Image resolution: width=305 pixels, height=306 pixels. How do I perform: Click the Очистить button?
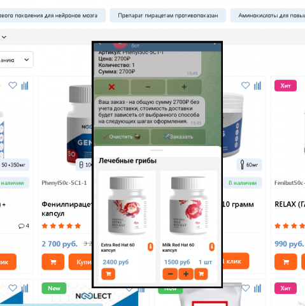(122, 136)
